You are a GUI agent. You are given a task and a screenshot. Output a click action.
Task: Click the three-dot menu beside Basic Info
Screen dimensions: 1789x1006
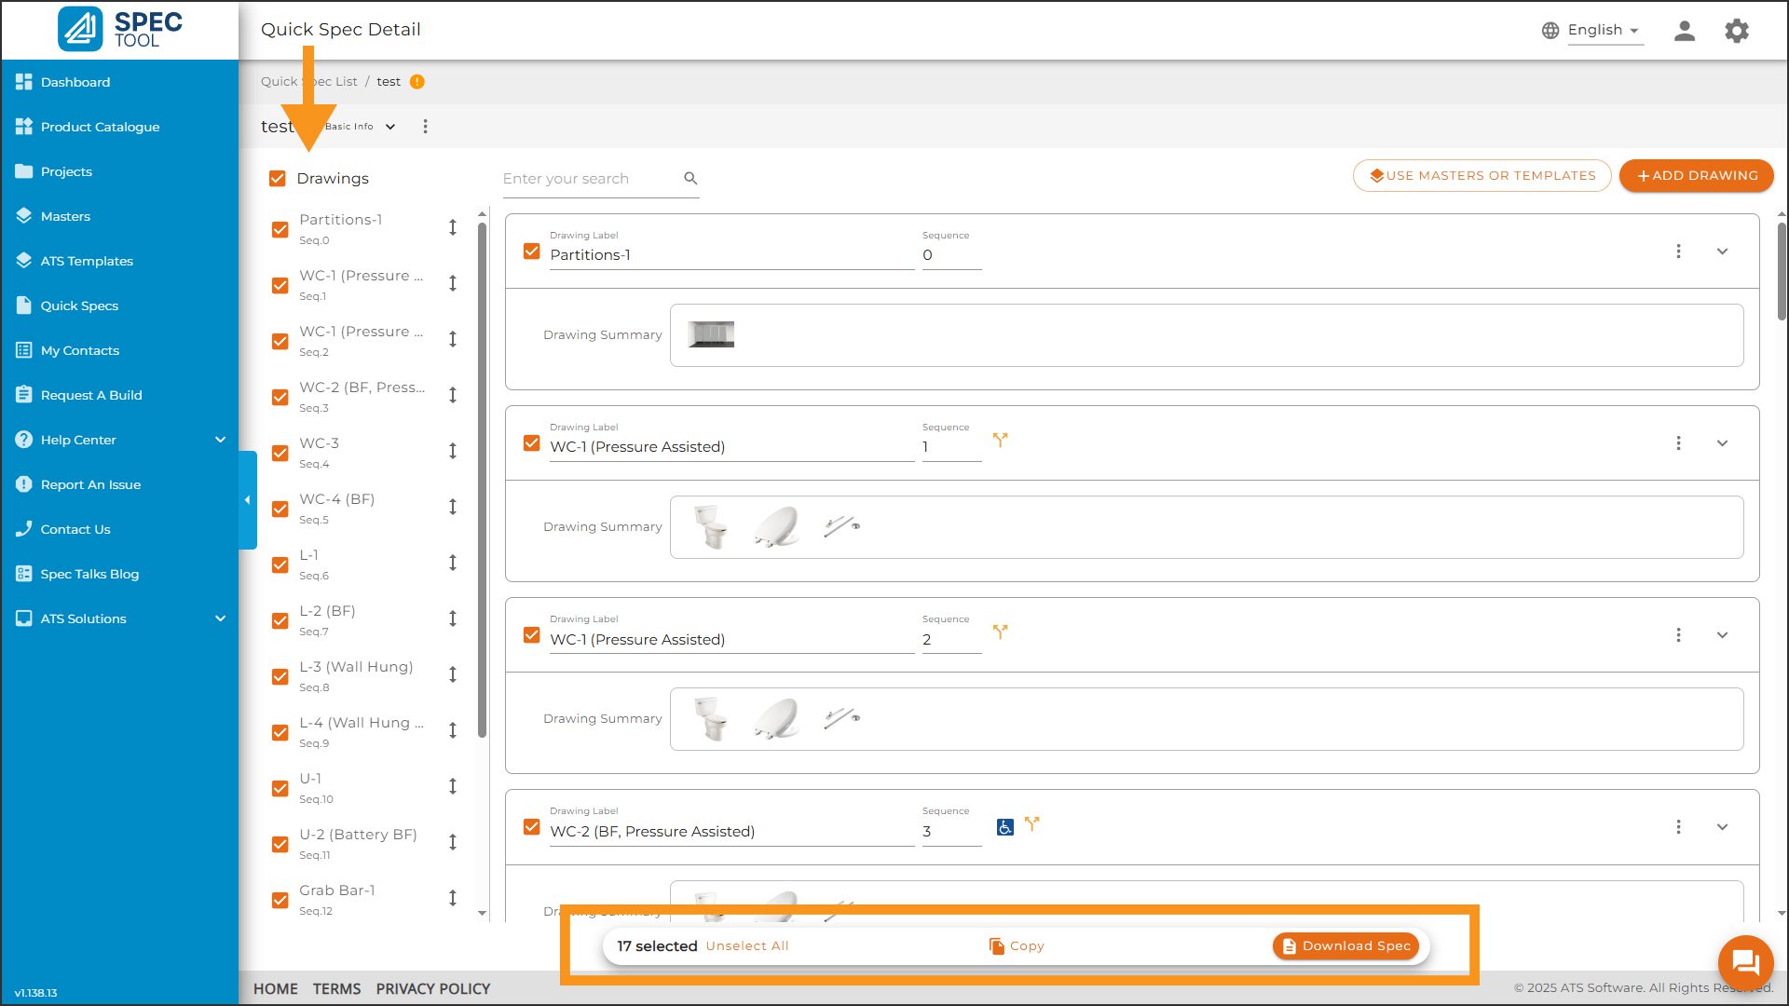(425, 127)
